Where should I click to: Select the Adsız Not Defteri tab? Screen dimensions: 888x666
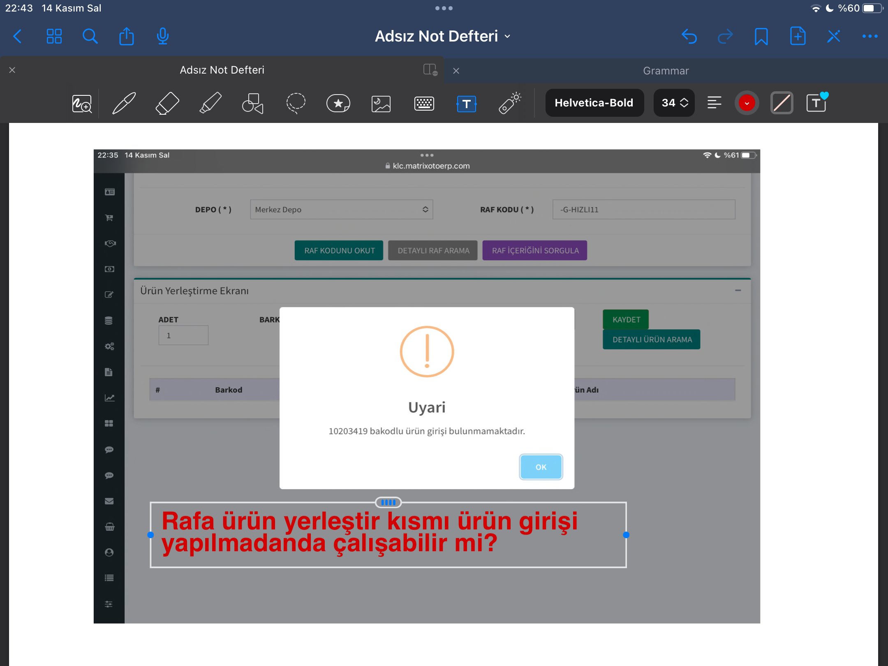pos(222,70)
